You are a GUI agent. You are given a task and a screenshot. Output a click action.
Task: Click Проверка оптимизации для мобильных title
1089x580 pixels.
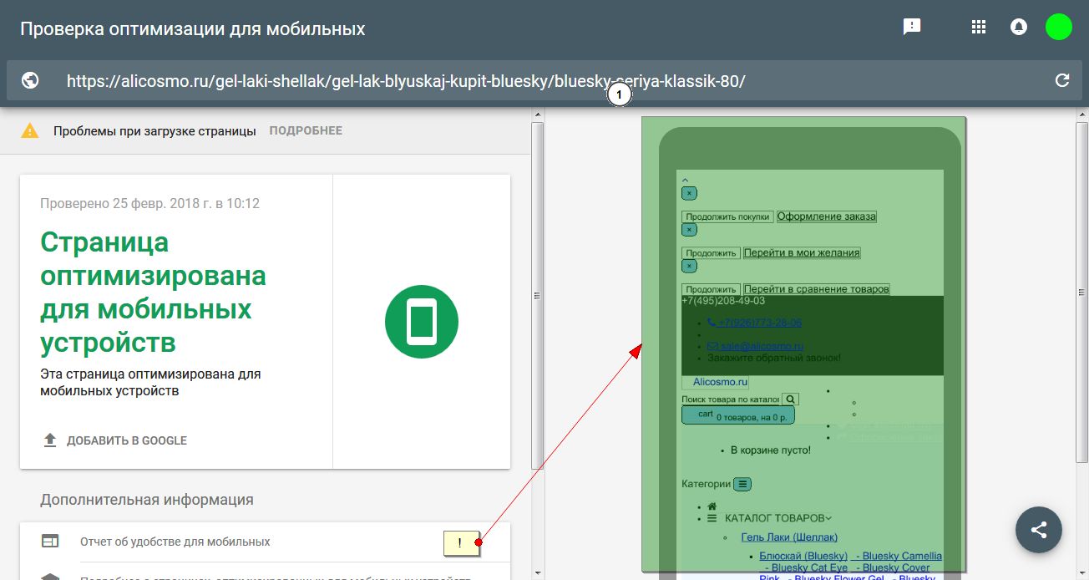coord(193,29)
